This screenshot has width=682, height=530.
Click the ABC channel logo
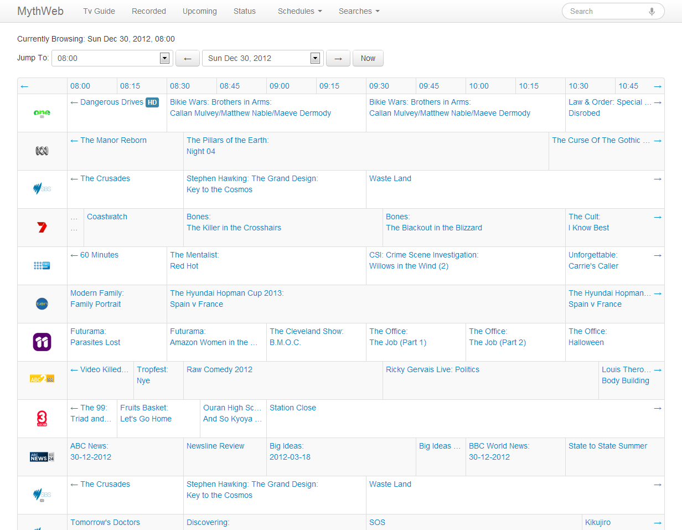[x=42, y=151]
